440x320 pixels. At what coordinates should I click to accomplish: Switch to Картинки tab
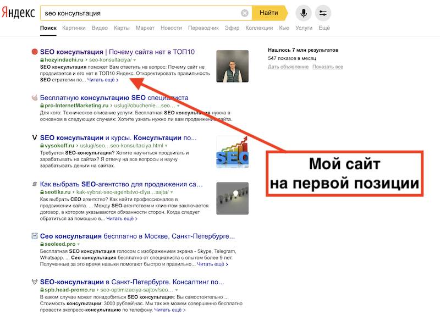[74, 27]
